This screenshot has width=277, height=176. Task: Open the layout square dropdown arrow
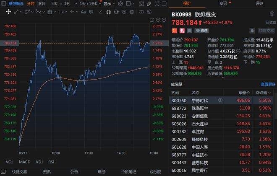(x=133, y=3)
